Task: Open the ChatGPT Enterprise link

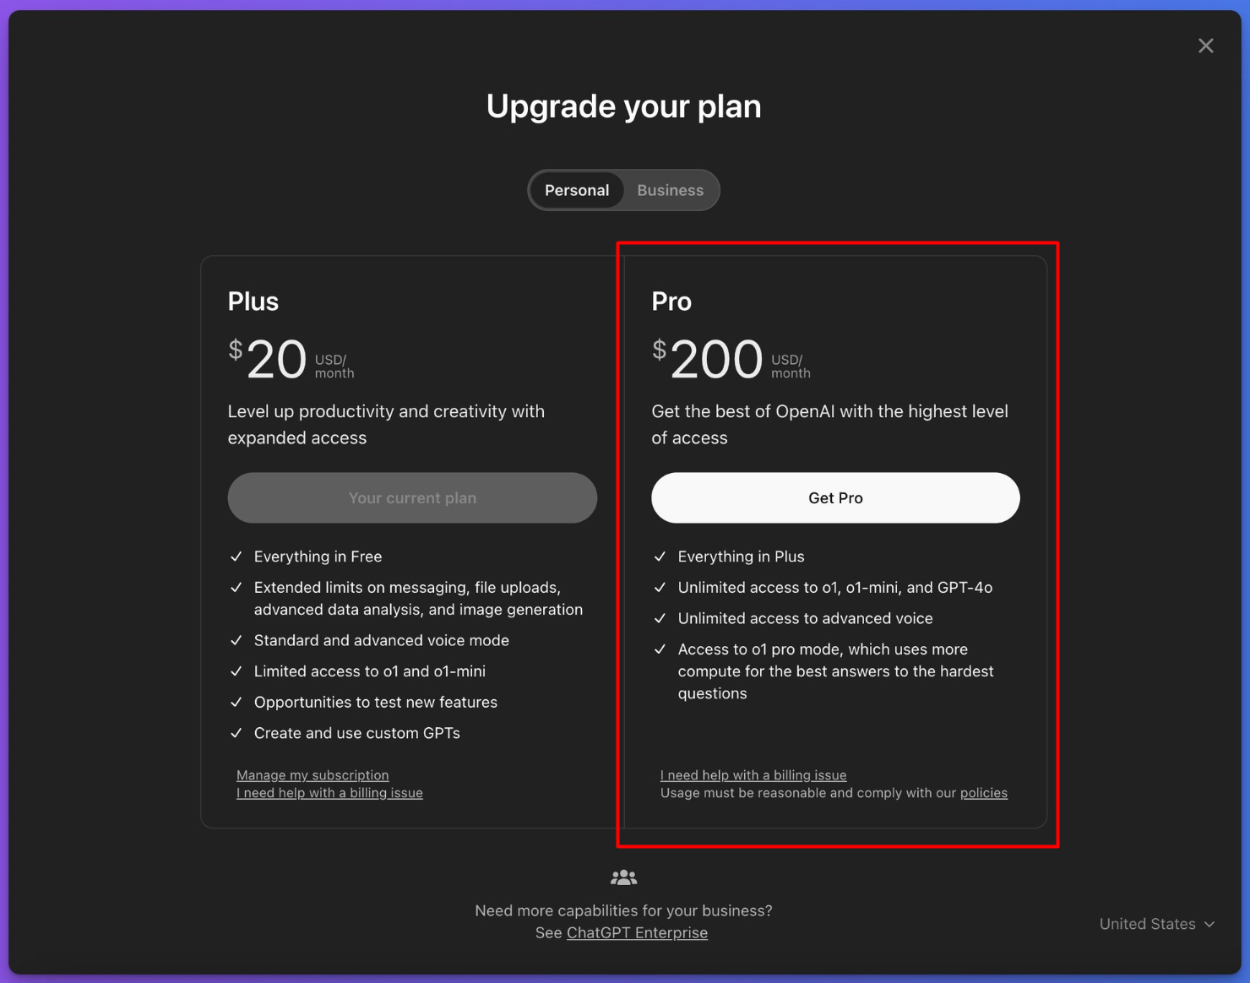Action: coord(637,932)
